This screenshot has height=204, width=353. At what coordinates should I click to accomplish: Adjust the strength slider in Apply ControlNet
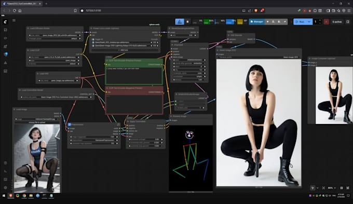(145, 140)
